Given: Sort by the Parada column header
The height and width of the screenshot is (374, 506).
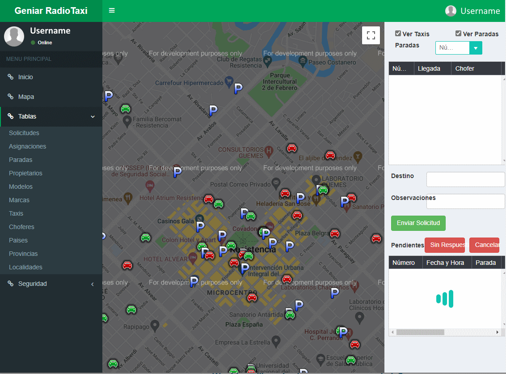Looking at the screenshot, I should click(x=486, y=263).
